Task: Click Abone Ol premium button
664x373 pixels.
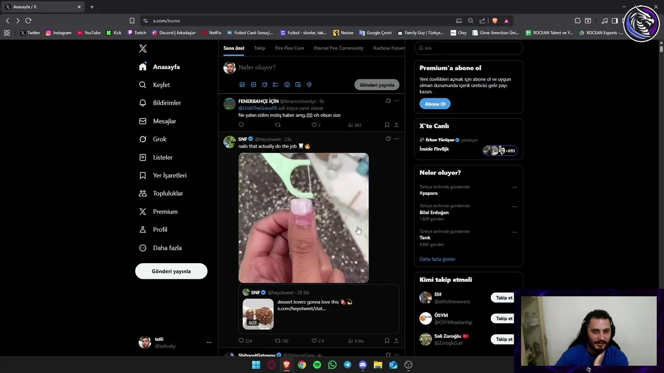Action: click(435, 104)
